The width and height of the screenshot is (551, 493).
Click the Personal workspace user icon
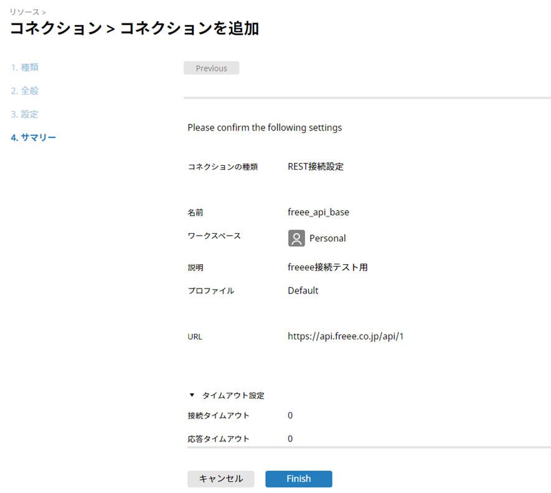(x=296, y=238)
